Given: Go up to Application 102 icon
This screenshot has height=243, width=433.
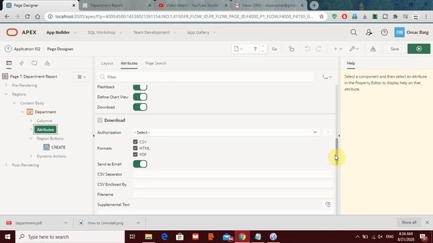Looking at the screenshot, I should pos(8,49).
